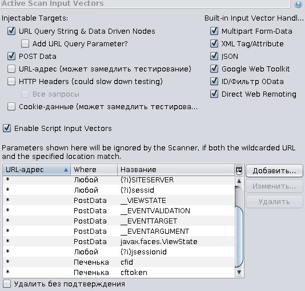Click the Добавить... button
The height and width of the screenshot is (291, 305).
274,171
